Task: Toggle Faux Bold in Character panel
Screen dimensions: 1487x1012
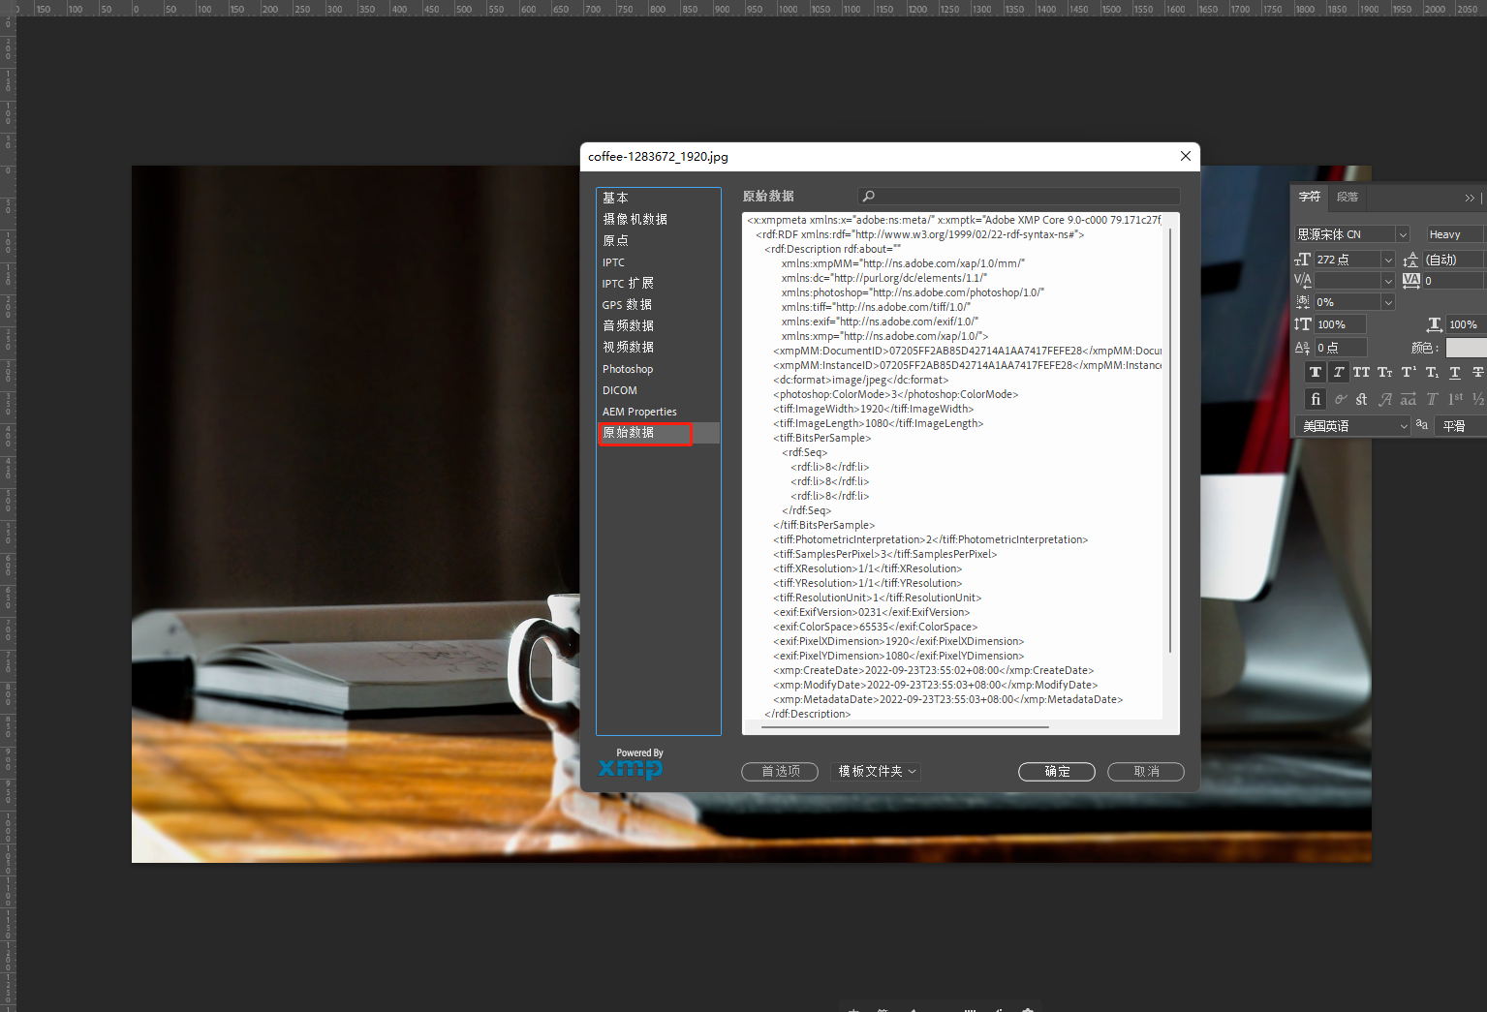Action: (x=1315, y=372)
